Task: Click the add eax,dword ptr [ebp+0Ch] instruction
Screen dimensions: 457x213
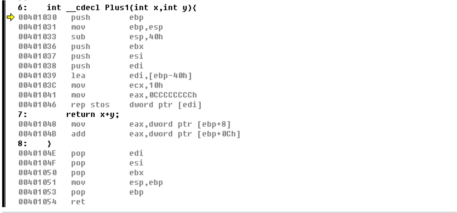Action: [129, 134]
